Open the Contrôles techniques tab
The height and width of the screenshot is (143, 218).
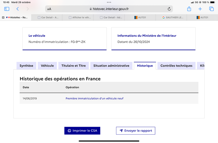176,66
